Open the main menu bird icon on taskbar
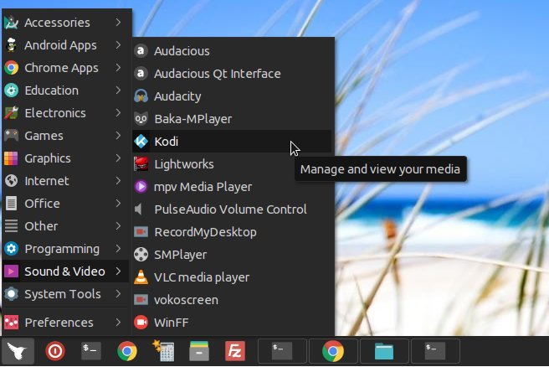The height and width of the screenshot is (367, 549). pyautogui.click(x=18, y=351)
